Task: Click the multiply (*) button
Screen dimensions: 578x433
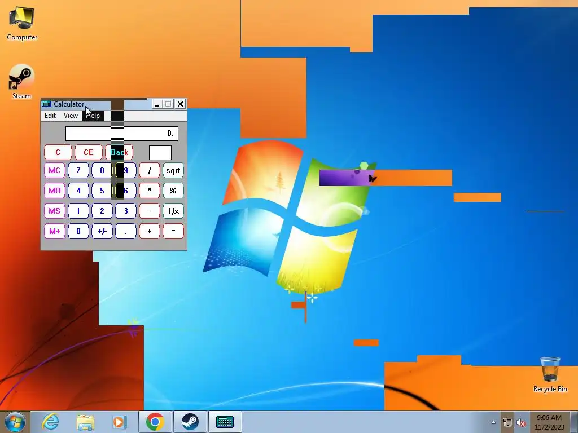Action: tap(149, 191)
